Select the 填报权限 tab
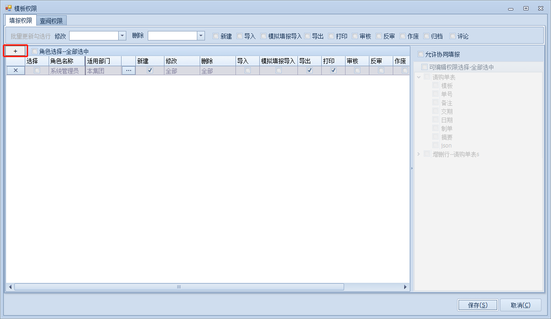Image resolution: width=551 pixels, height=319 pixels. tap(20, 20)
